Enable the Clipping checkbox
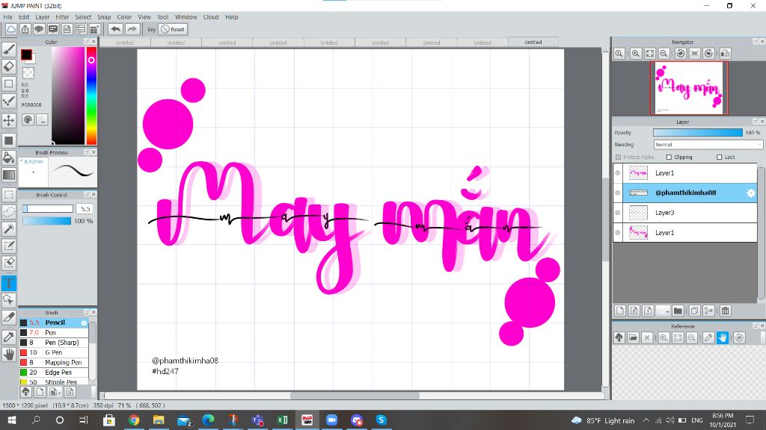This screenshot has width=766, height=430. [670, 157]
